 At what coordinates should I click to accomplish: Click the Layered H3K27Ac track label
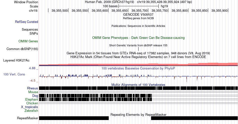point(16,60)
